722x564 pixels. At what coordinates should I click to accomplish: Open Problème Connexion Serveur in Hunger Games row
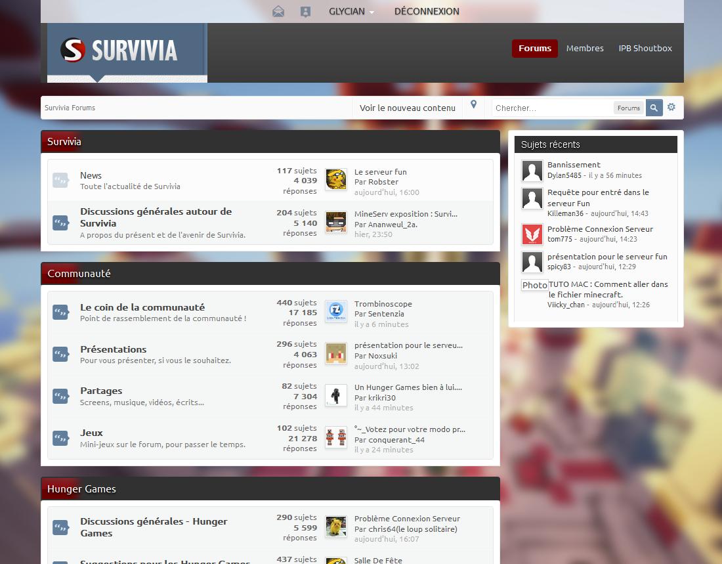click(x=407, y=519)
